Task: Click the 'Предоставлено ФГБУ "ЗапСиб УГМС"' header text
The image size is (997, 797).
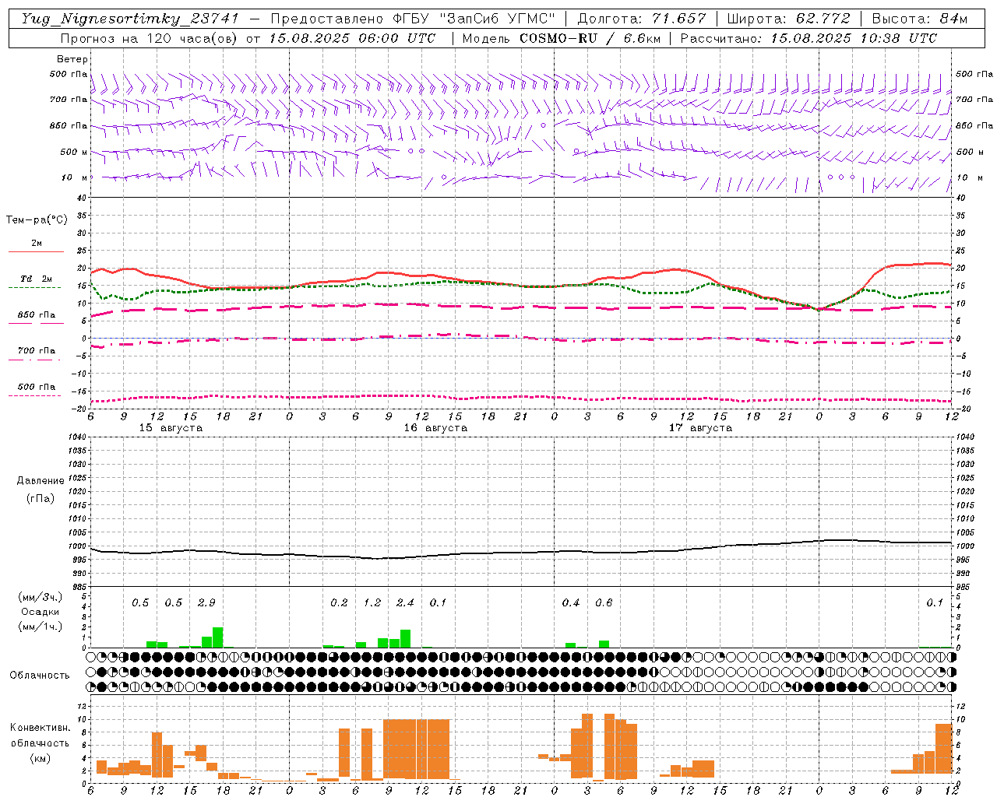Action: point(413,19)
